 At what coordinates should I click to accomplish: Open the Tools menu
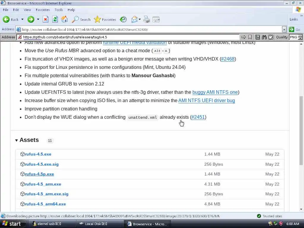[58, 10]
